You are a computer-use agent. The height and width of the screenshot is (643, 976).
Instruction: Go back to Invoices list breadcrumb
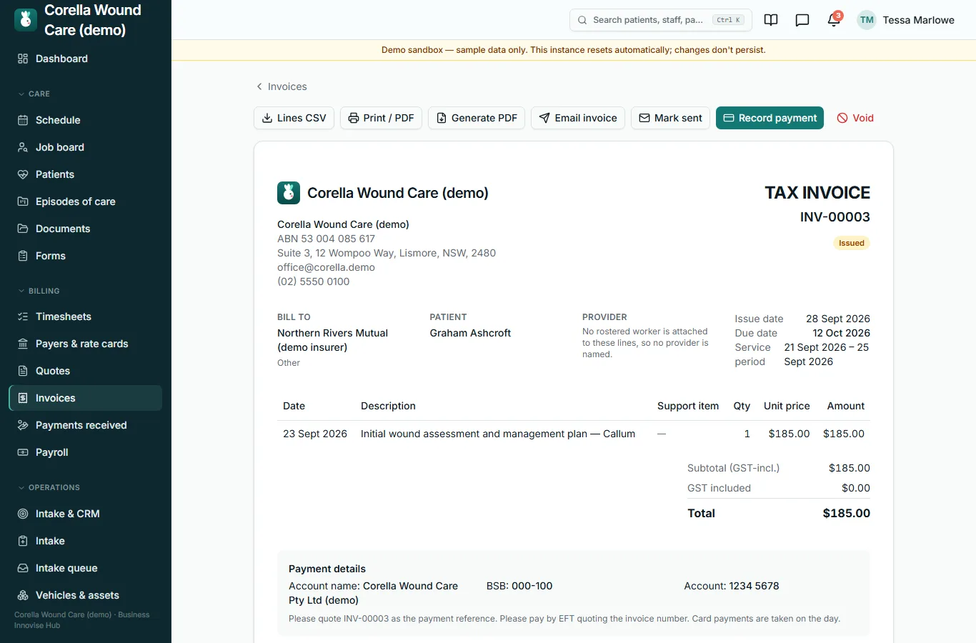[x=282, y=86]
